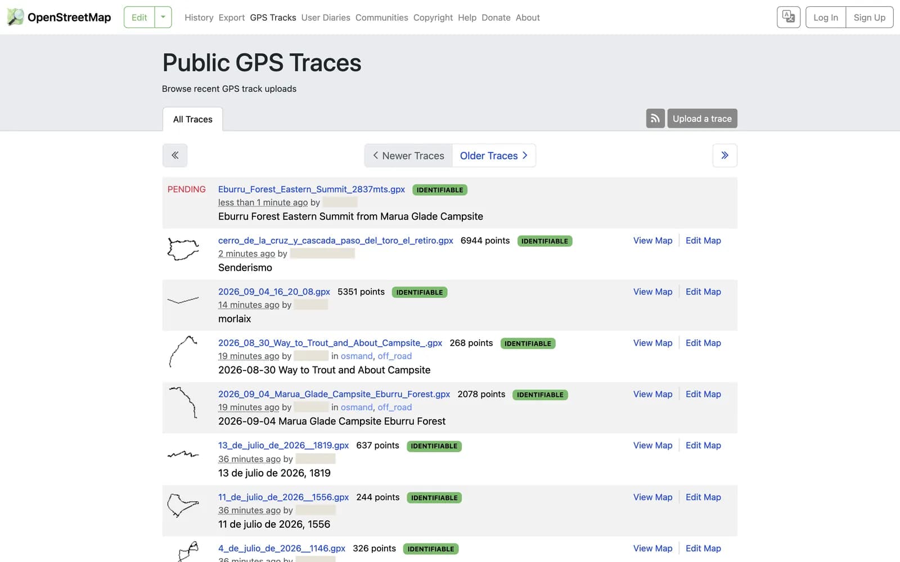Click thumbnail of Marua Glade Campsite trace

(183, 402)
